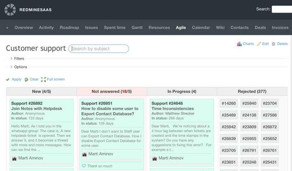Image resolution: width=292 pixels, height=171 pixels.
Task: Expand the Options section
Action: pos(11,67)
